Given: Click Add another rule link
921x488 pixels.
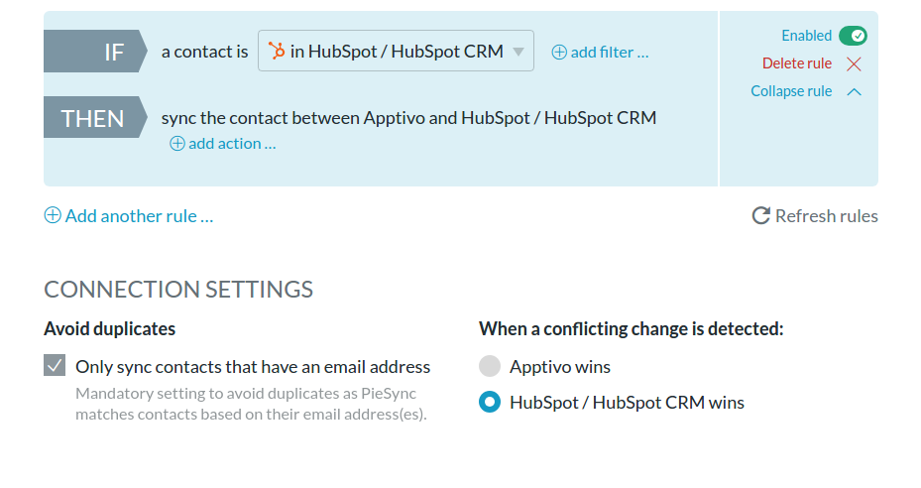Looking at the screenshot, I should pos(139,216).
